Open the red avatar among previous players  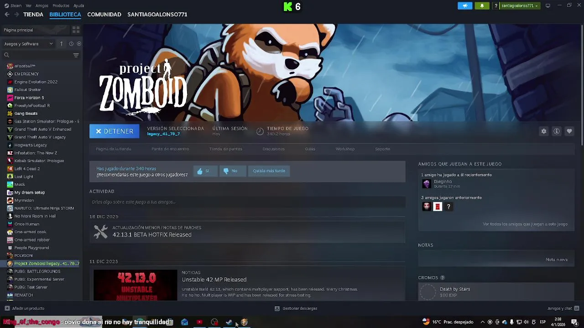tap(438, 207)
